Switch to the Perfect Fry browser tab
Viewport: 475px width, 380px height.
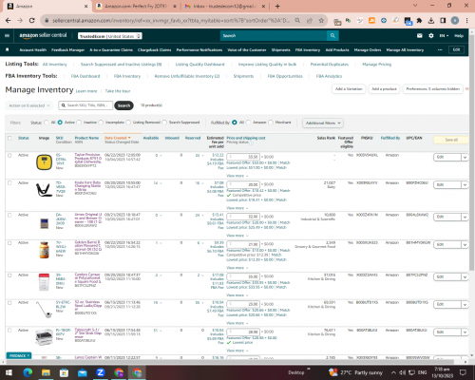pyautogui.click(x=136, y=6)
